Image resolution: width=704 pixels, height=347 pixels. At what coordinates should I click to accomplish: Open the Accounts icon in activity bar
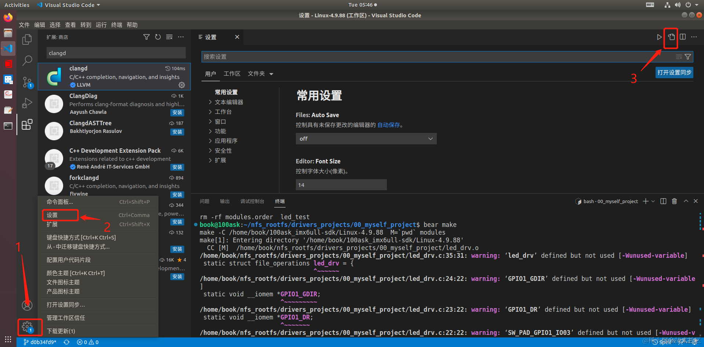(x=27, y=305)
